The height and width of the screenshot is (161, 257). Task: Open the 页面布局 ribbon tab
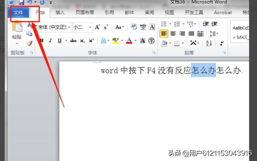point(85,12)
